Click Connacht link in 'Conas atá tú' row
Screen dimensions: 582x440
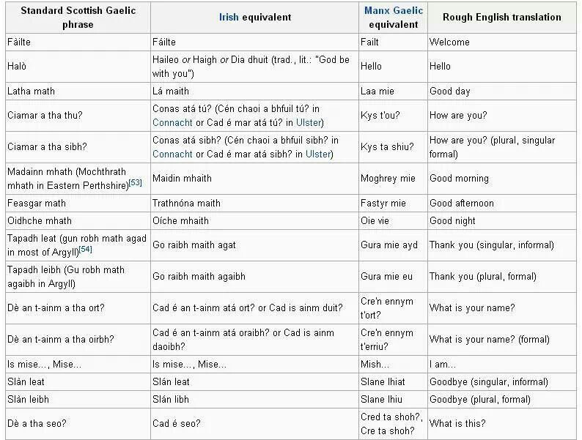(x=172, y=122)
